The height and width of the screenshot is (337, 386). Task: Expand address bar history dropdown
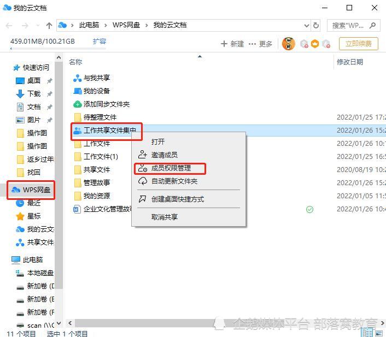pos(307,25)
